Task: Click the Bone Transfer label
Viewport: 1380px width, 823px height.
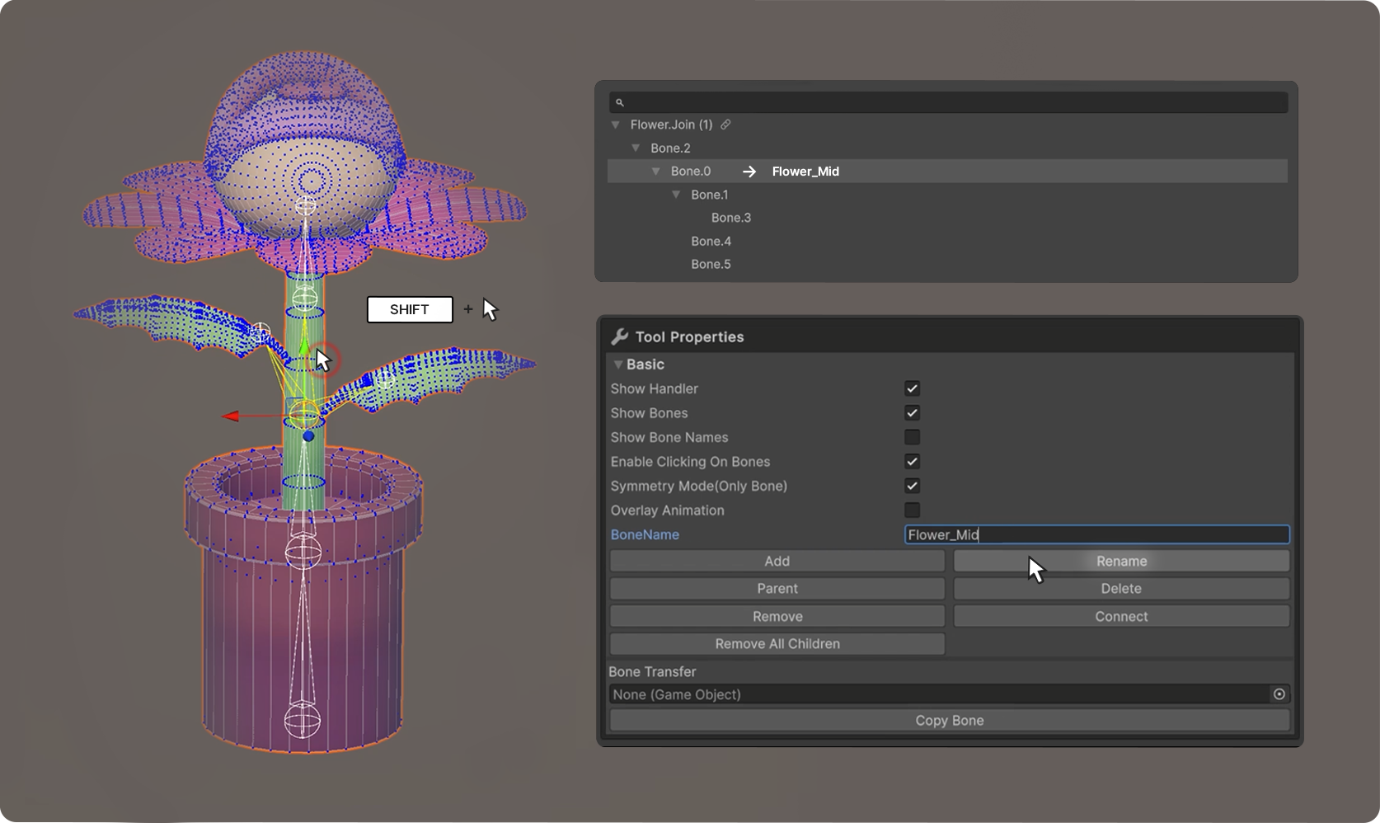Action: point(652,671)
